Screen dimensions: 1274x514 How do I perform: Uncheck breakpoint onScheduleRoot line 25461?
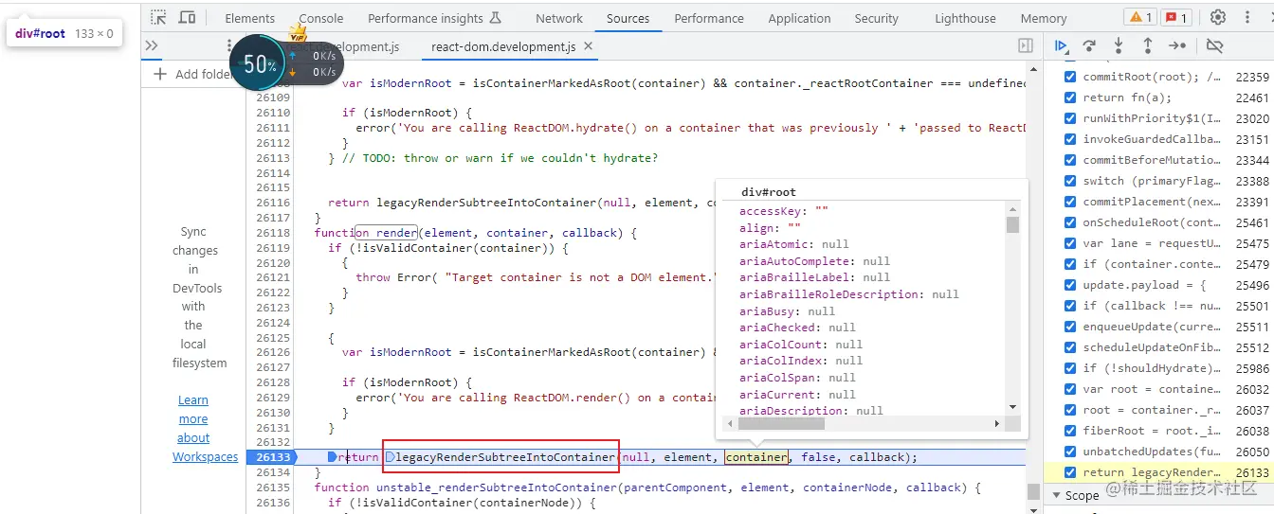coord(1070,222)
